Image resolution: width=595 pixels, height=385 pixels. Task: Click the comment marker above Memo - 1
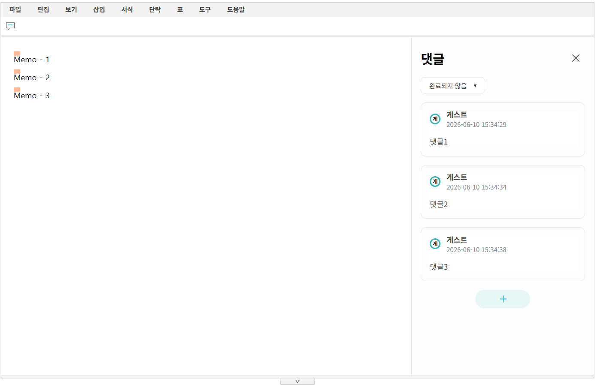17,54
